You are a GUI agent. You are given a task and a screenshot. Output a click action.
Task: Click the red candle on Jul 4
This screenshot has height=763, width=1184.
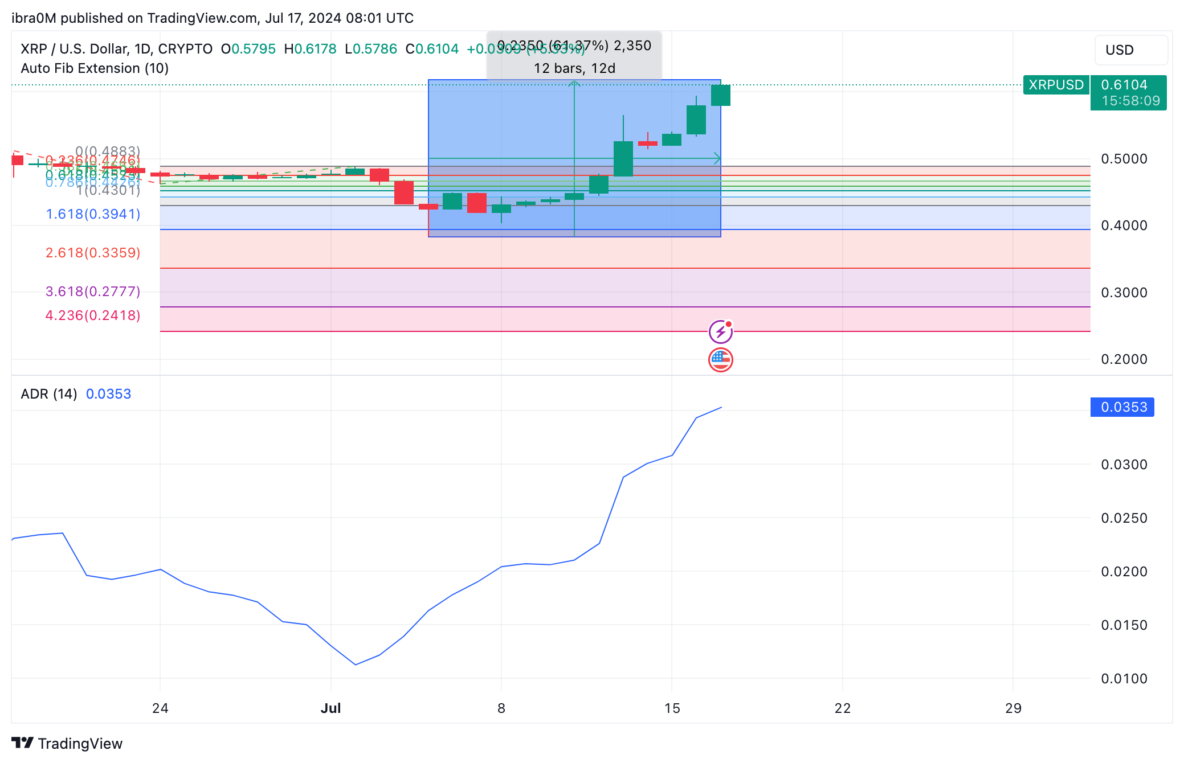point(404,192)
